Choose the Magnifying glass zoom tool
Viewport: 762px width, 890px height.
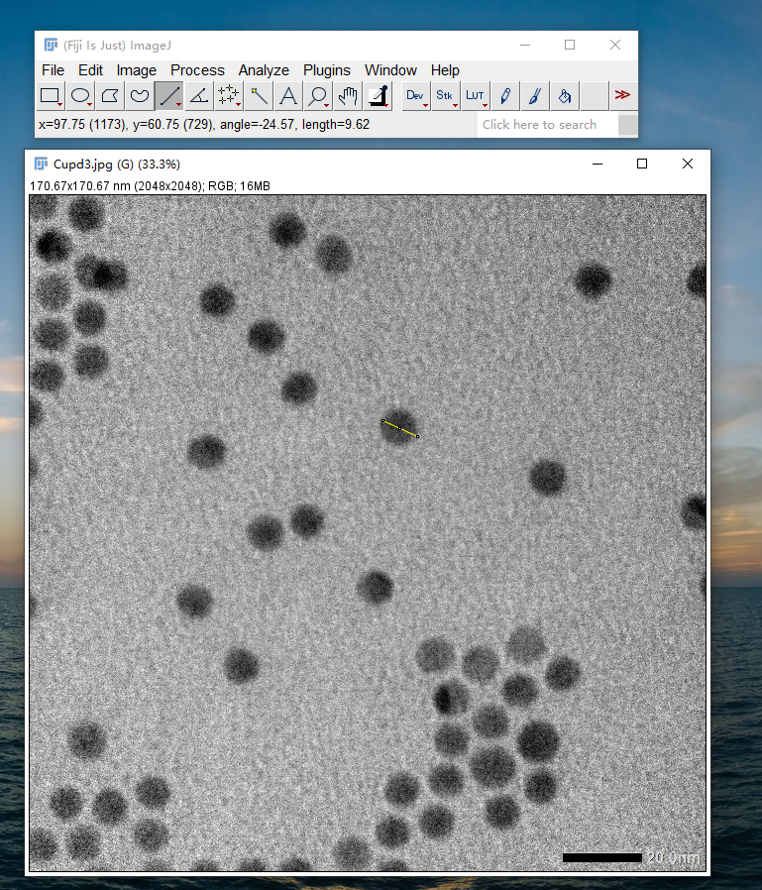[x=318, y=96]
